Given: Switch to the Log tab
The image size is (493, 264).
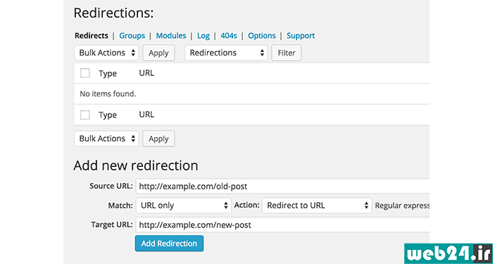Looking at the screenshot, I should [204, 36].
